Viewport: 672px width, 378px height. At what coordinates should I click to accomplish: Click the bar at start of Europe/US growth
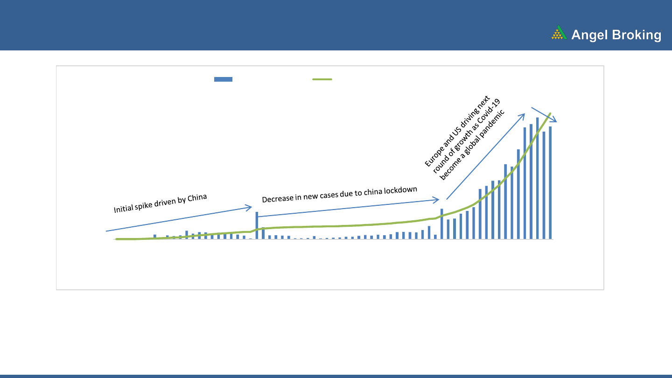(442, 224)
